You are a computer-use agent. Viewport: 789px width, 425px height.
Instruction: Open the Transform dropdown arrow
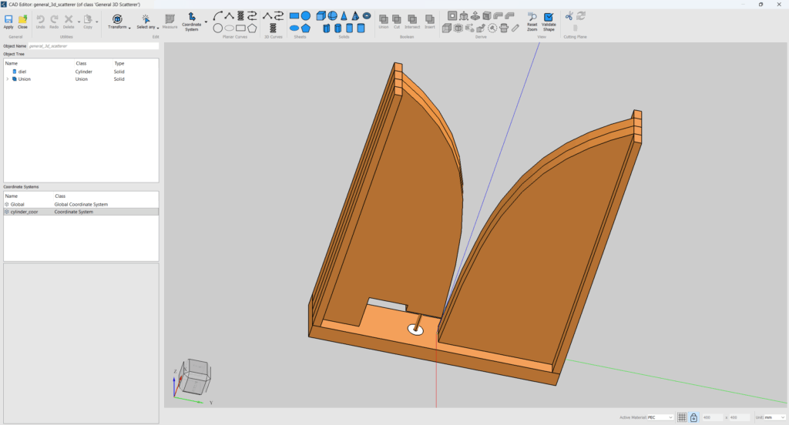tap(129, 28)
